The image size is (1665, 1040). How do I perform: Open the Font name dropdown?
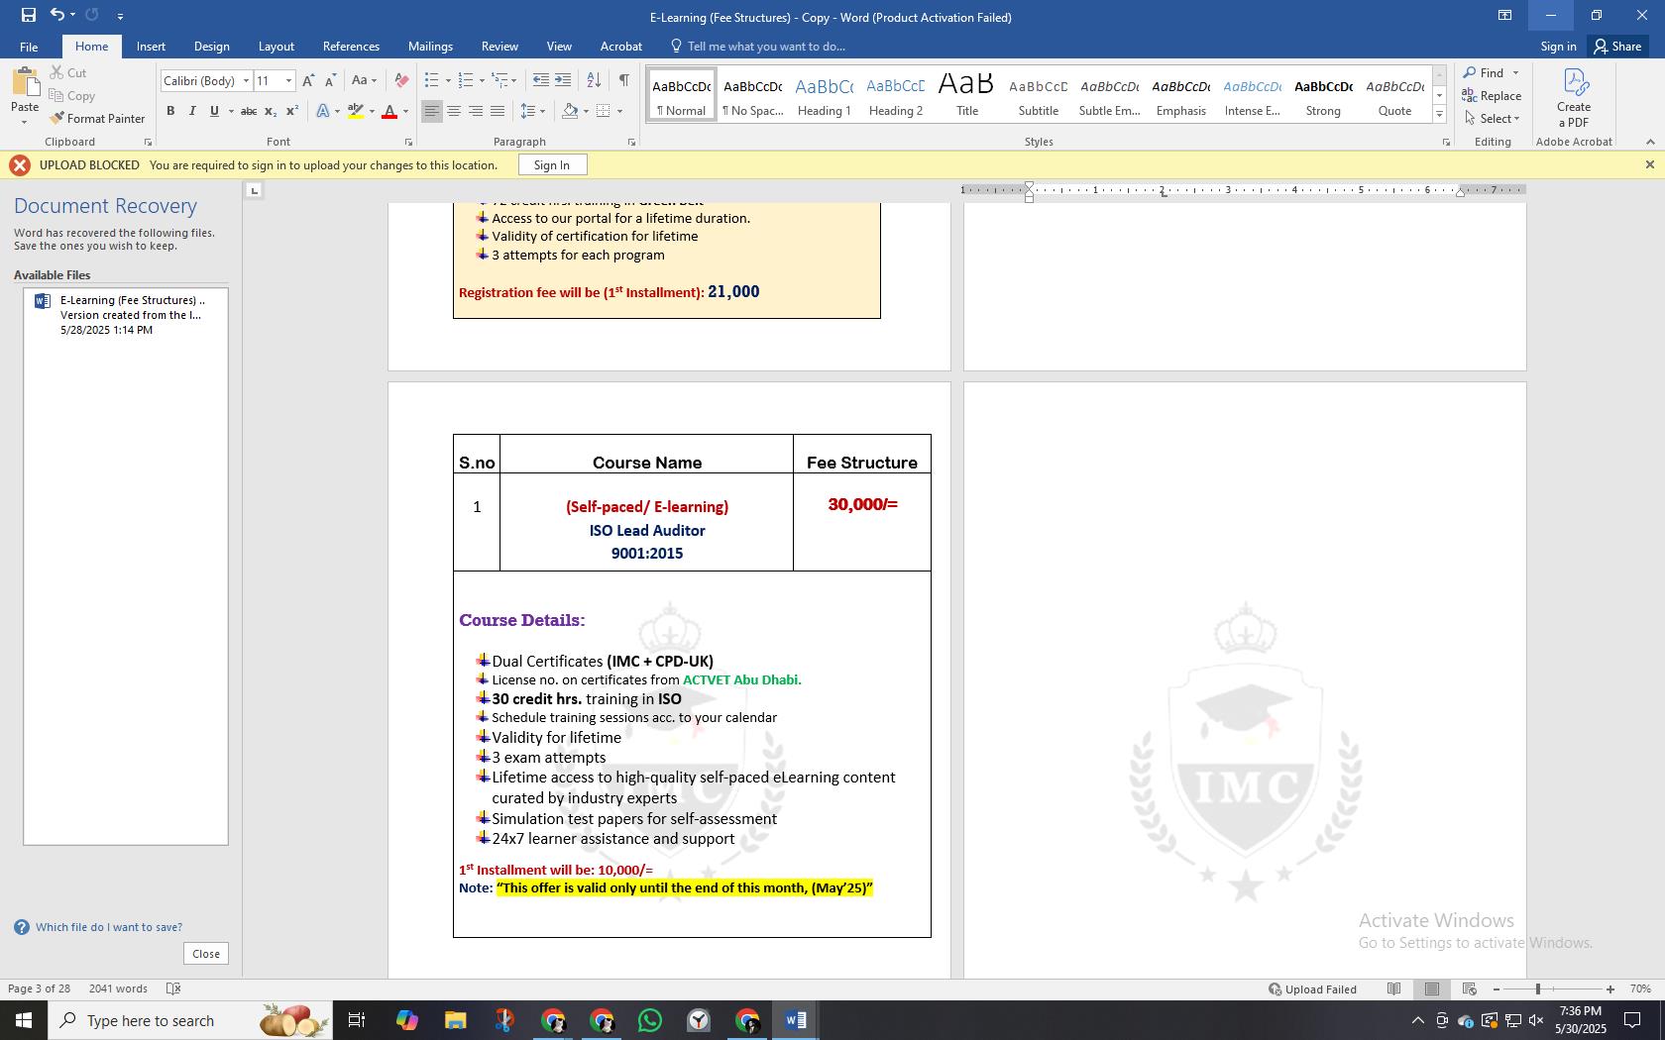point(246,80)
